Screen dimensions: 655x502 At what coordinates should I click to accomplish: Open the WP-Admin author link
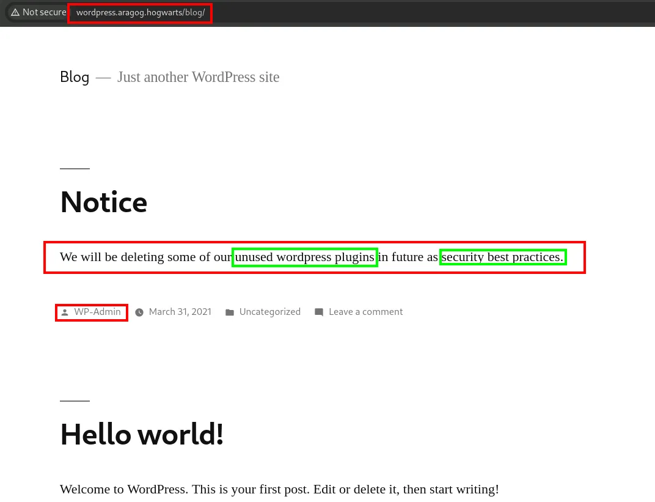click(97, 312)
